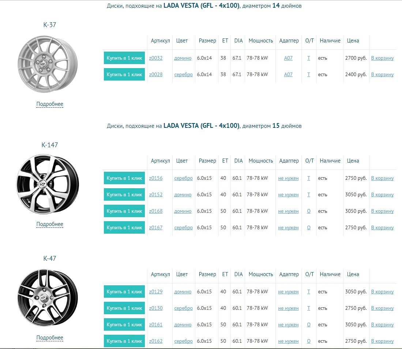The width and height of the screenshot is (402, 349).
Task: Open the K-47 wheel thumbnail image
Action: point(48,298)
